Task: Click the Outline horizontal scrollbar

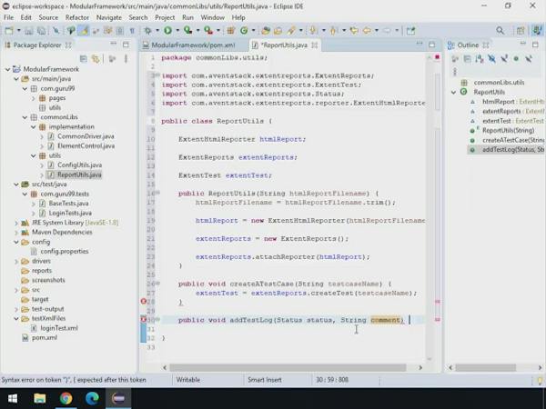Action: coord(485,367)
